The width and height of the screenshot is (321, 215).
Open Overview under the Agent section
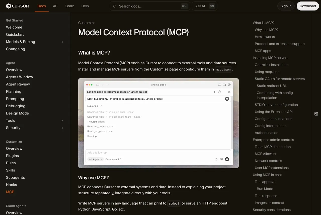[x=14, y=70]
